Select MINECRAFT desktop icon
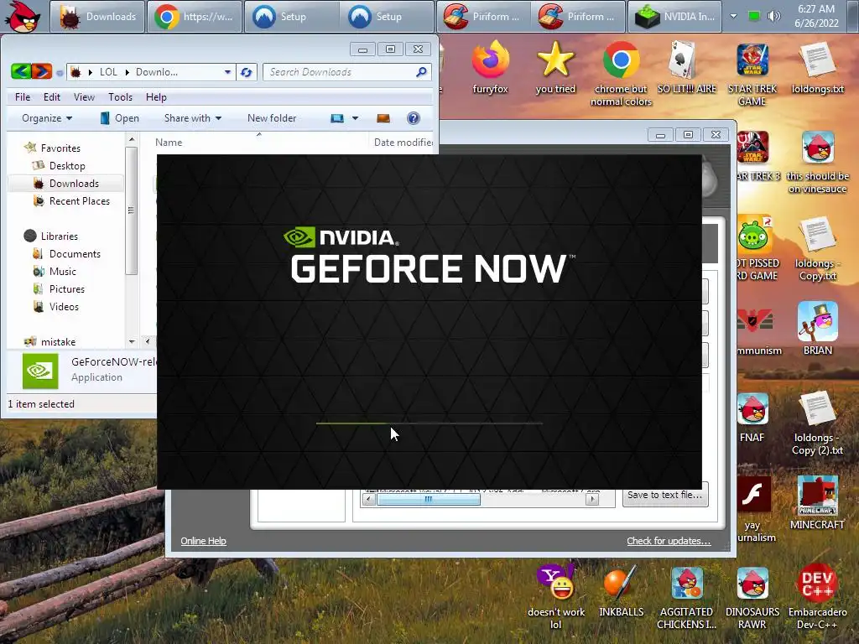Viewport: 859px width, 644px height. [x=817, y=503]
